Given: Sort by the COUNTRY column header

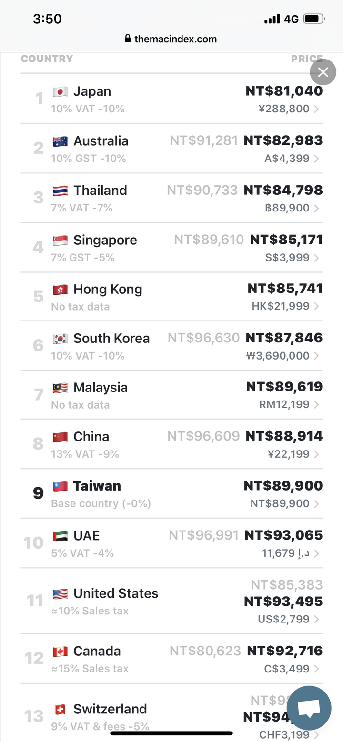Looking at the screenshot, I should pyautogui.click(x=47, y=59).
